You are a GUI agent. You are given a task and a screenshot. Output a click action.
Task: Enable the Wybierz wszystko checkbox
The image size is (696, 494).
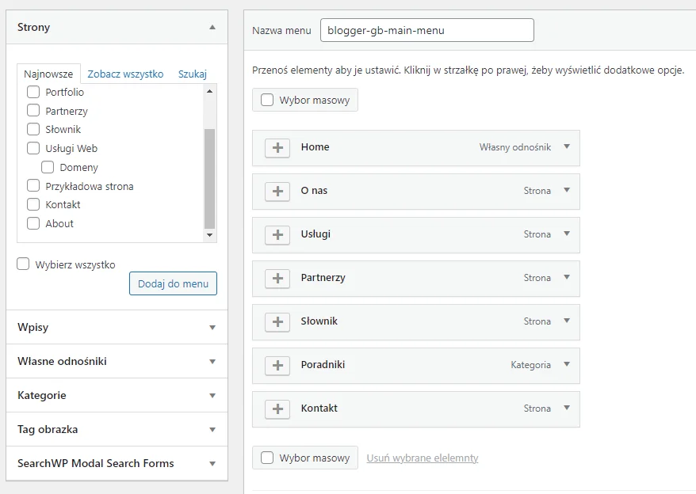pos(24,264)
